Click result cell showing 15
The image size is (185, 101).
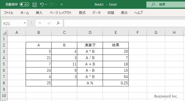click(x=116, y=70)
